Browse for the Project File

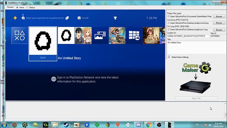[219, 16]
